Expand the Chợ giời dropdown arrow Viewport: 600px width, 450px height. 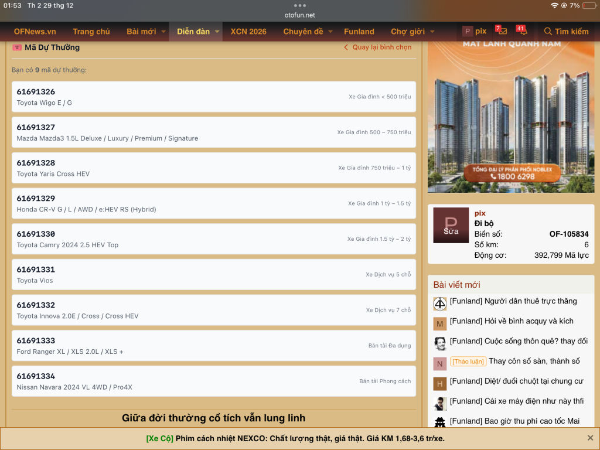point(432,32)
